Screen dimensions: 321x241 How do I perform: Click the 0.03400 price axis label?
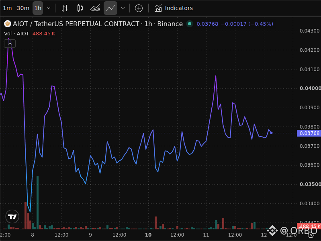(309, 204)
